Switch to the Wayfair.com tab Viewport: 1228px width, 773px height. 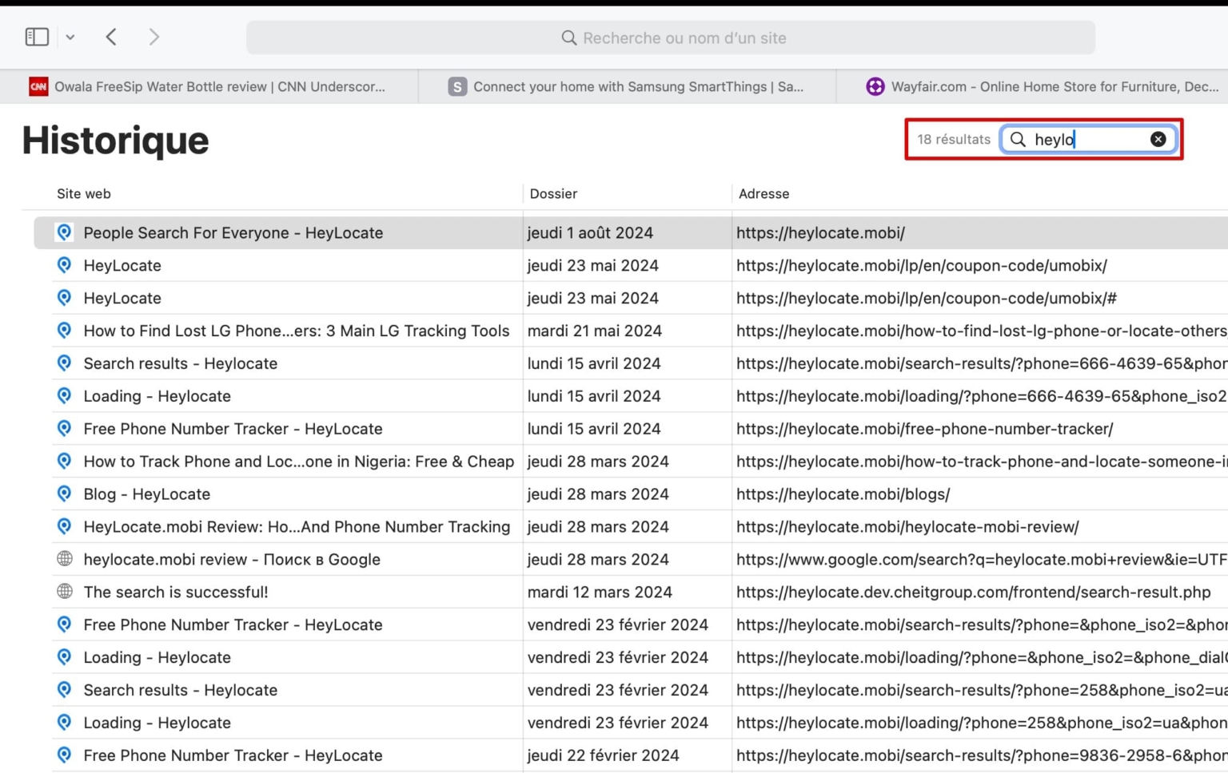(1032, 86)
